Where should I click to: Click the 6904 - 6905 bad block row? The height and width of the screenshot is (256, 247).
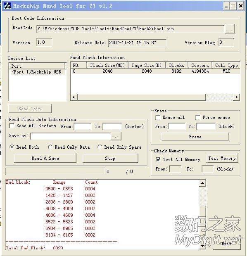tap(70, 228)
